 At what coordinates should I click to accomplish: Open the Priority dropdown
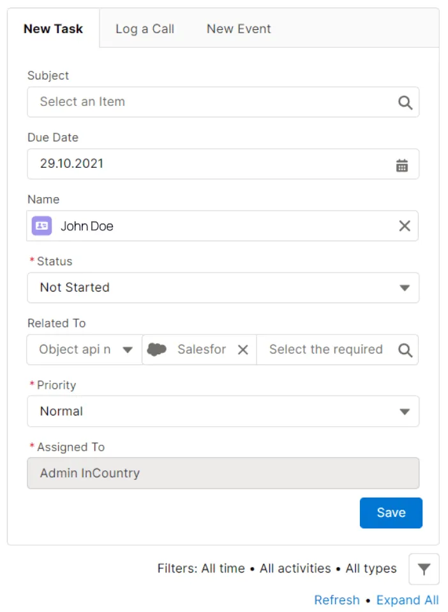(x=405, y=411)
